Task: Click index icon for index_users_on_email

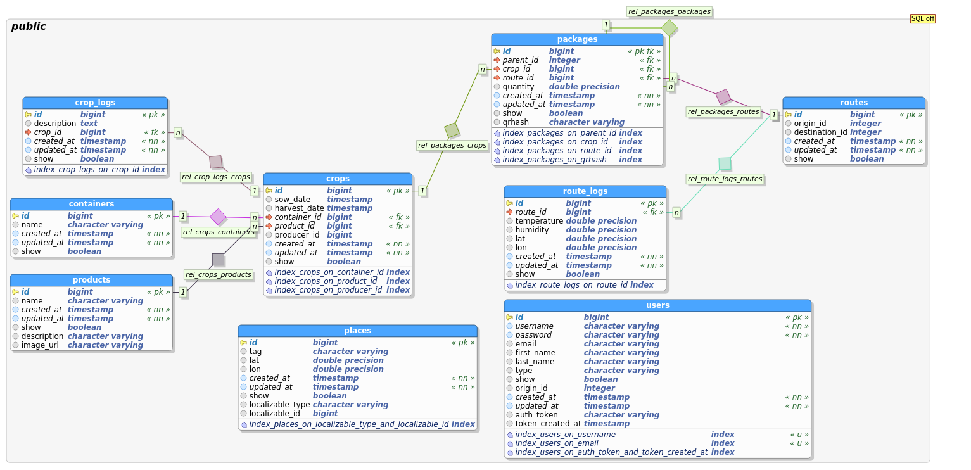Action: [x=509, y=443]
